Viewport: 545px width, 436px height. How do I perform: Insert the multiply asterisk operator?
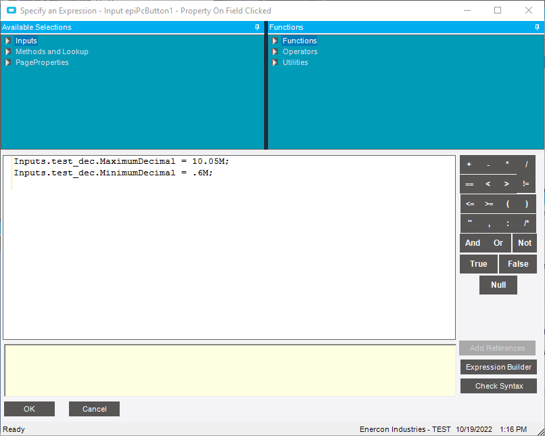(507, 165)
